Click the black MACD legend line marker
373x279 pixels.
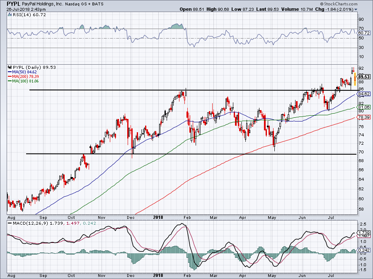click(x=10, y=223)
